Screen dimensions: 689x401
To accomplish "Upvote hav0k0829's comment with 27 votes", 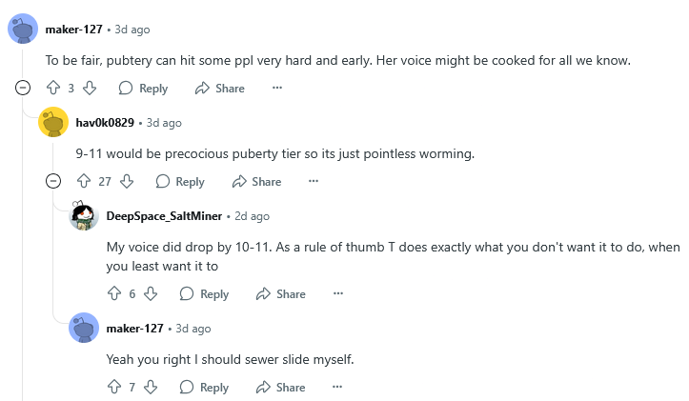I will click(x=84, y=182).
